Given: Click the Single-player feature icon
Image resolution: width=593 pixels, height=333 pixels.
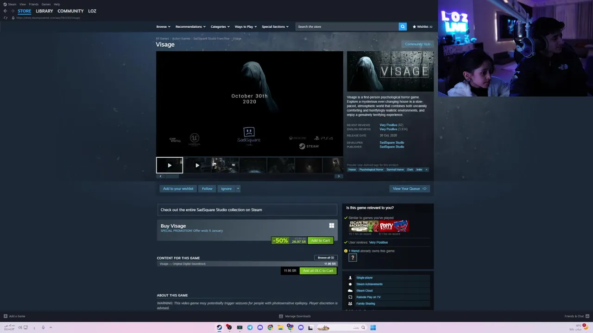Looking at the screenshot, I should click(350, 277).
